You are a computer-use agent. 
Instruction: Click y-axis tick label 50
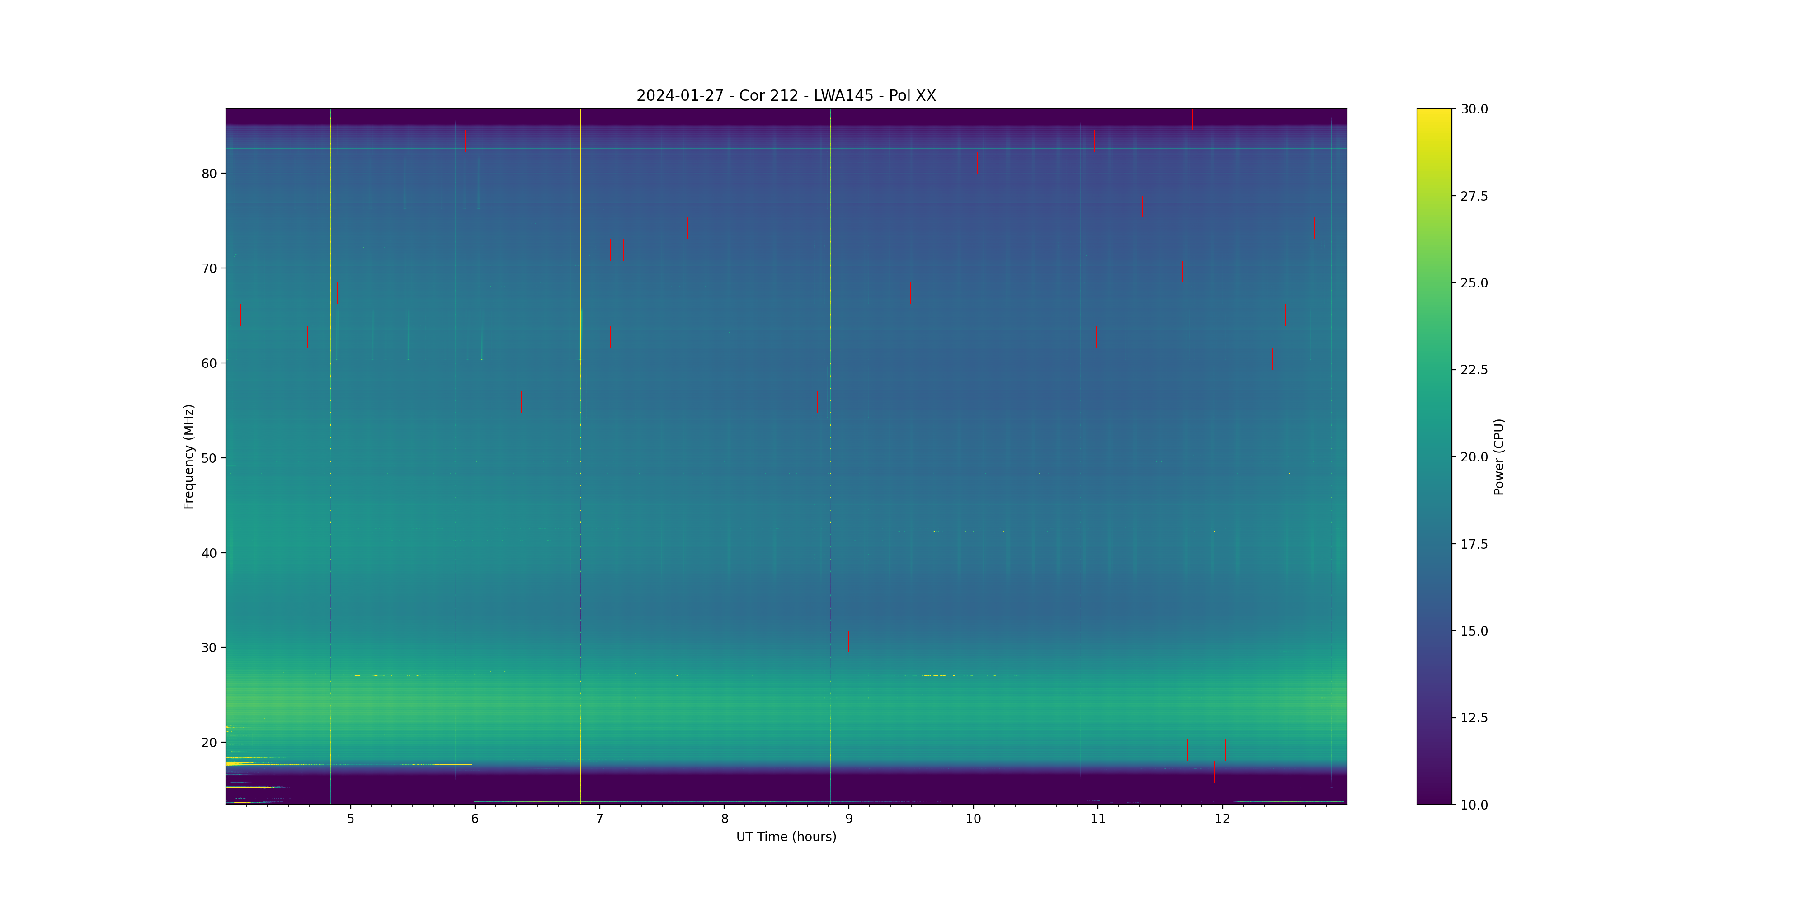pyautogui.click(x=209, y=458)
